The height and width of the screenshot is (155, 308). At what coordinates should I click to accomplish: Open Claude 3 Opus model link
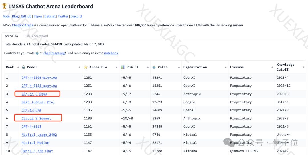point(35,94)
